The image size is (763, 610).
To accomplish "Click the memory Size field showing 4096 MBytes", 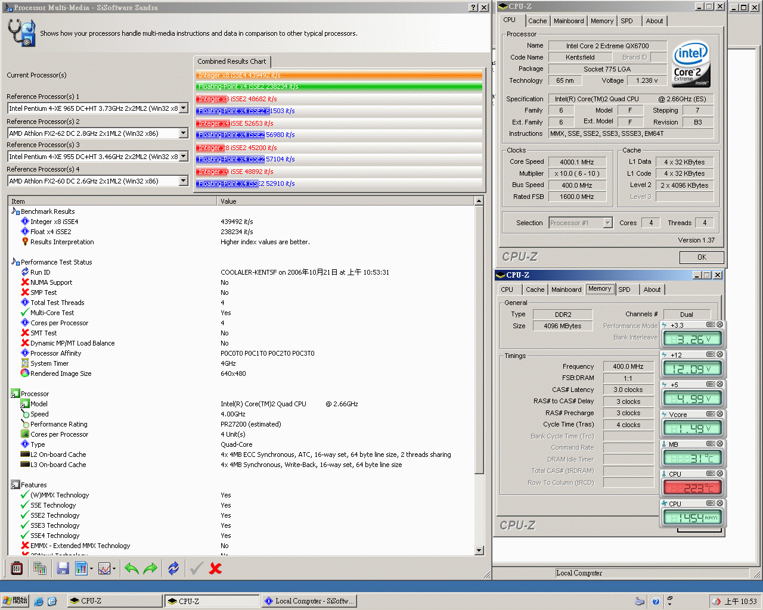I will click(562, 326).
